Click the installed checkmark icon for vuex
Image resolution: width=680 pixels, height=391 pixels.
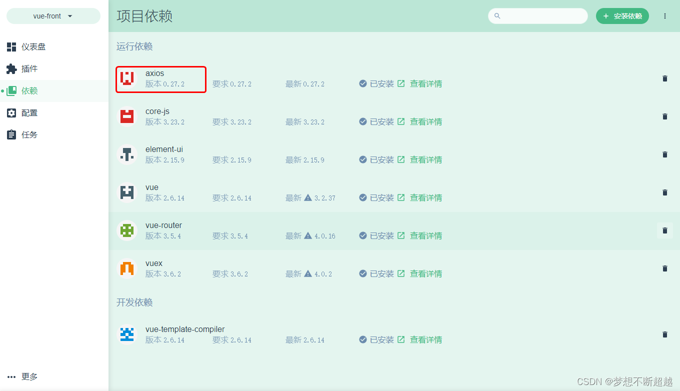click(363, 274)
